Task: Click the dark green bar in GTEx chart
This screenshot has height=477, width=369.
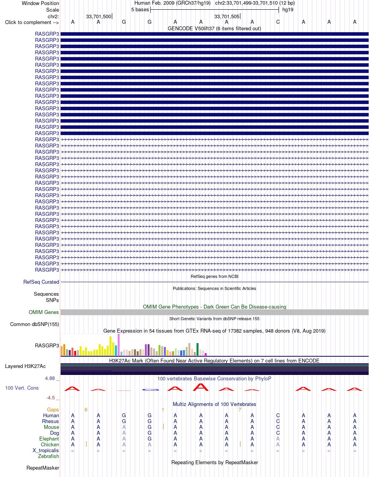Action: (x=198, y=349)
